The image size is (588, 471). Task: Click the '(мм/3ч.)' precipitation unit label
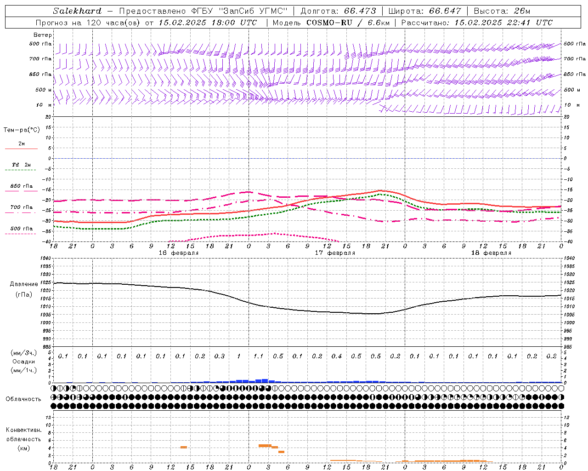point(24,353)
